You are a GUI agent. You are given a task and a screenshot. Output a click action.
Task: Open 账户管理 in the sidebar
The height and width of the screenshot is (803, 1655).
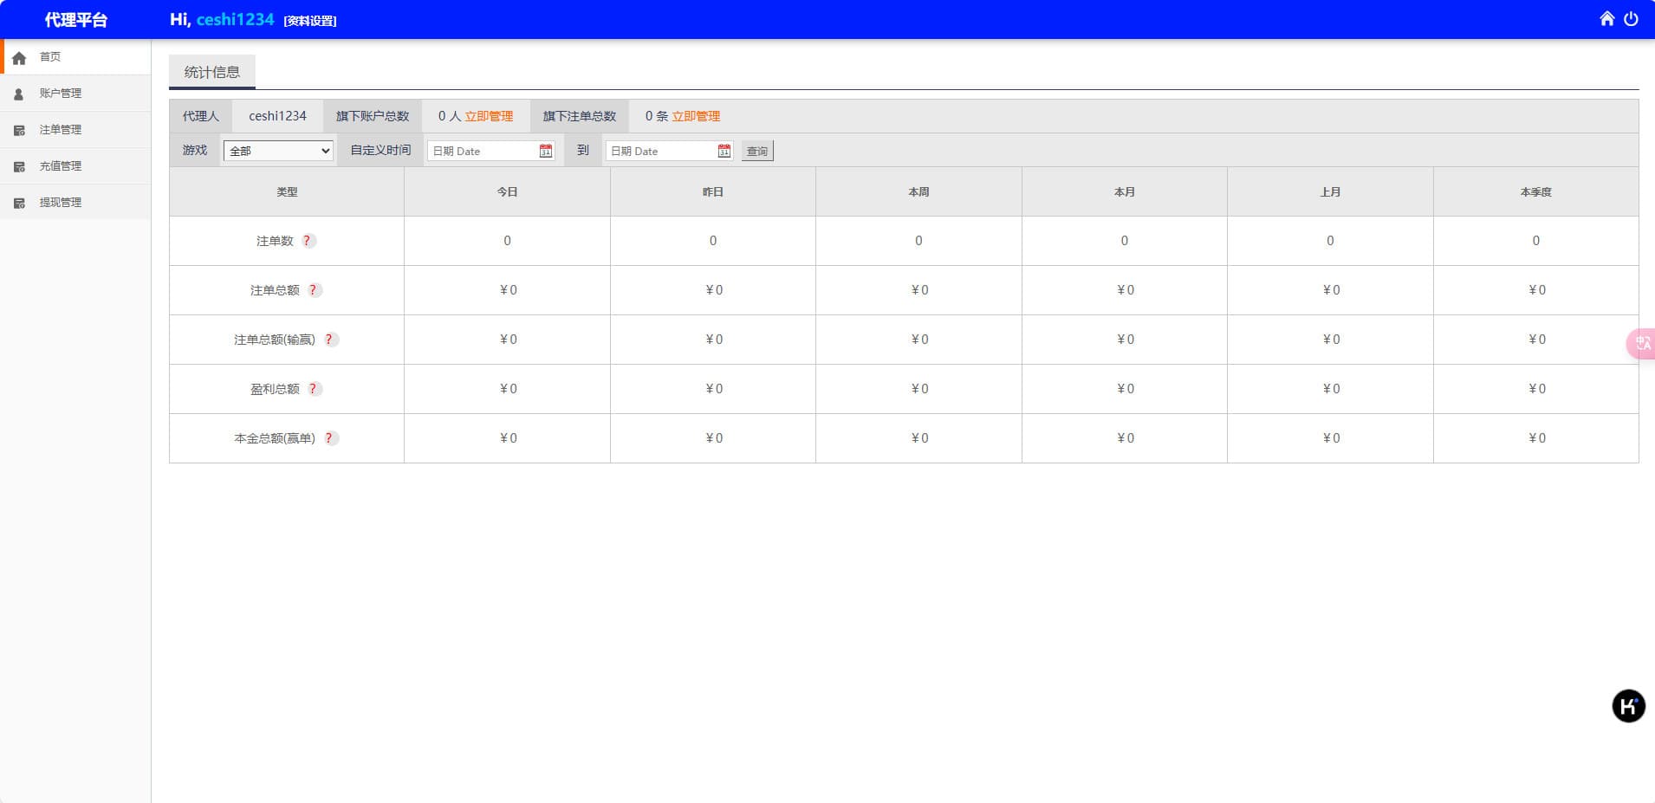point(60,94)
